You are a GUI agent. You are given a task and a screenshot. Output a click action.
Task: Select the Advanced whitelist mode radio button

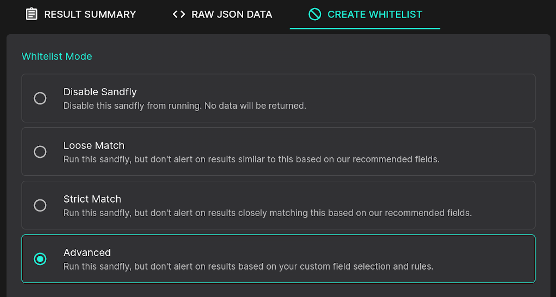40,259
